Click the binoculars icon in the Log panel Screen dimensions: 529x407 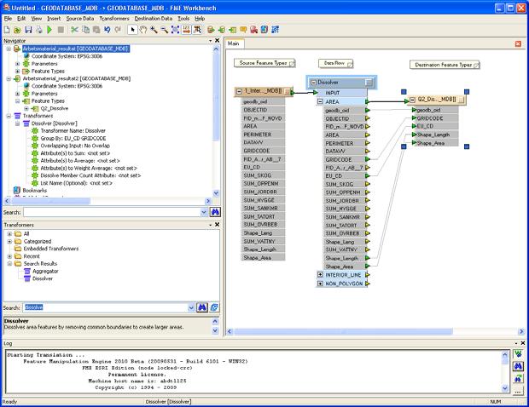point(518,366)
